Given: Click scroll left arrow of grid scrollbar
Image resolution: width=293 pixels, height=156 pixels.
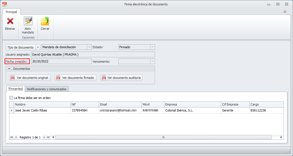Looking at the screenshot, I should click(53, 137).
